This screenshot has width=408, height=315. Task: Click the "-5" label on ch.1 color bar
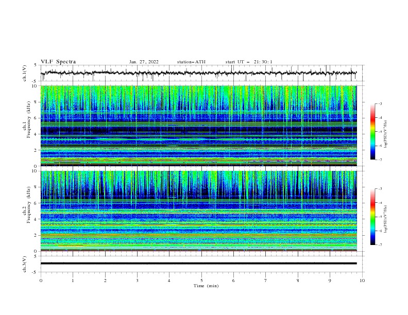point(380,132)
